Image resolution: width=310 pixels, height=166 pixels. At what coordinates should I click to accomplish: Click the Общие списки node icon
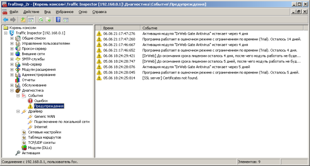[x=18, y=38]
